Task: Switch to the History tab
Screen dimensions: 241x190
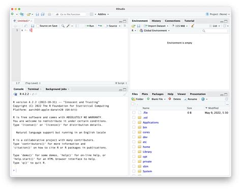Action: pyautogui.click(x=156, y=21)
